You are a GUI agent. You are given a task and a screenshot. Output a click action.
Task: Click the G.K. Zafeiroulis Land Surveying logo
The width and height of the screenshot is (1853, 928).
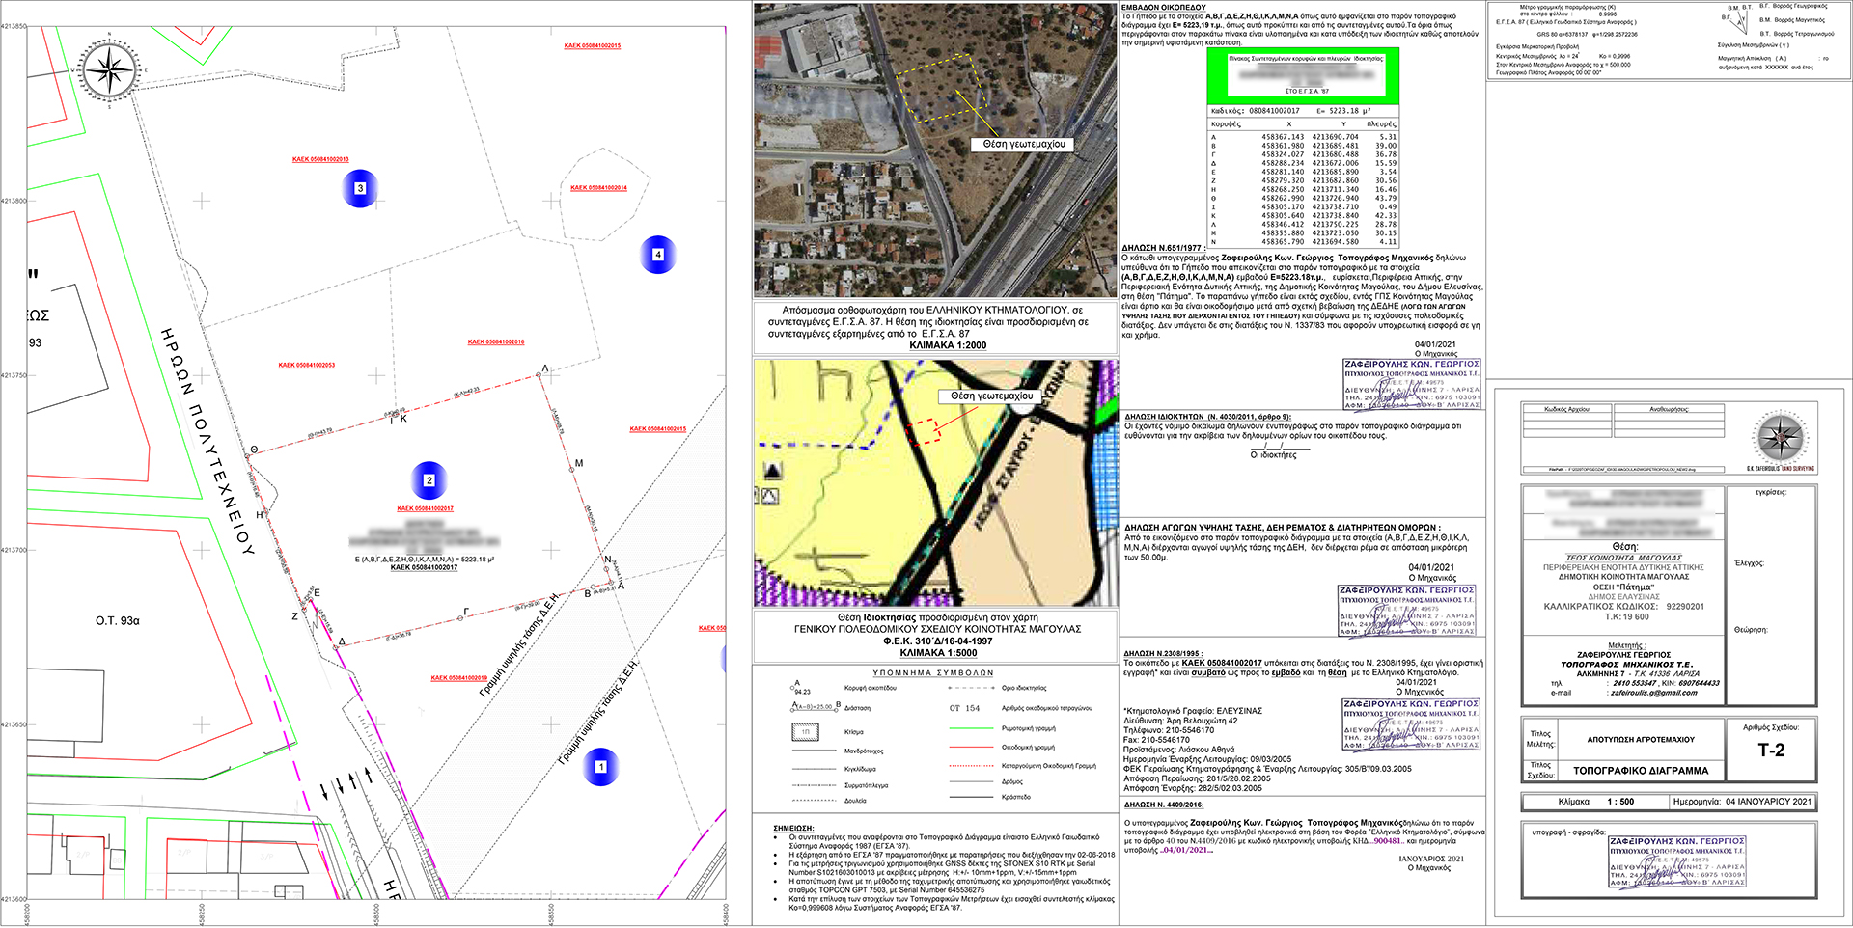1781,441
